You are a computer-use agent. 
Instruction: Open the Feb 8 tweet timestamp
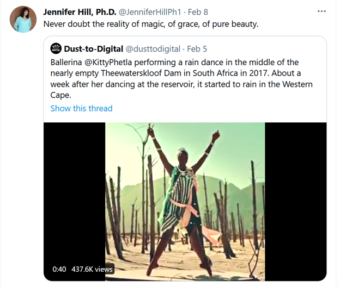click(x=198, y=12)
